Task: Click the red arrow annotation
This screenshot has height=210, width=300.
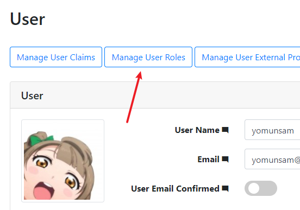Action: (134, 97)
